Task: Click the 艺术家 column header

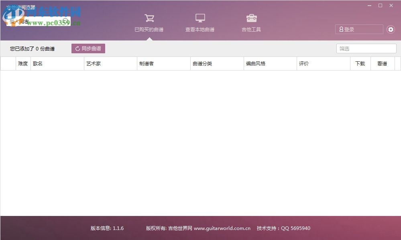Action: coord(94,63)
